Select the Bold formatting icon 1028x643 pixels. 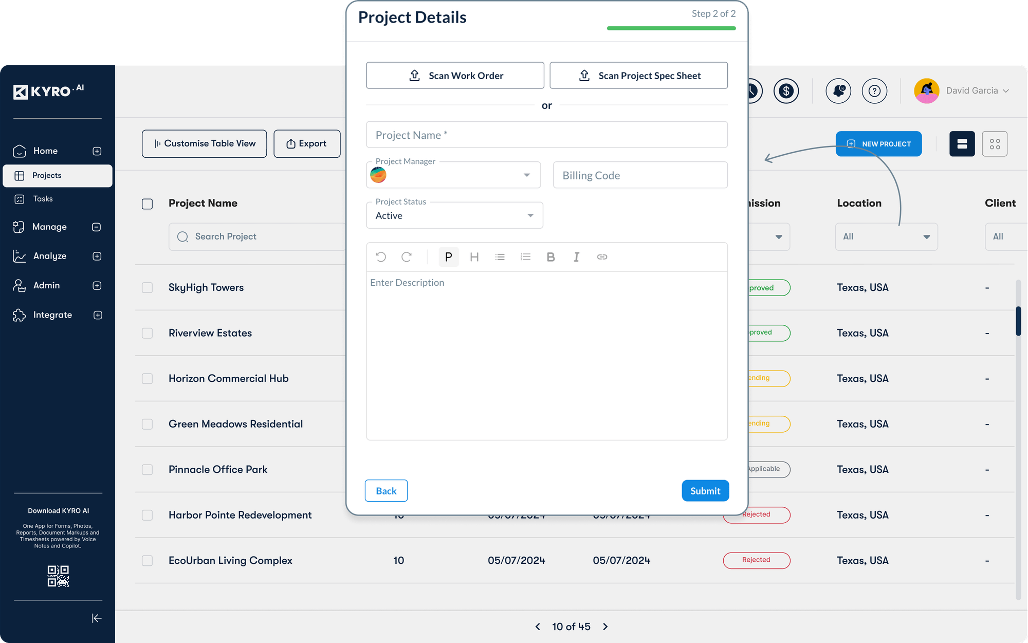click(550, 256)
